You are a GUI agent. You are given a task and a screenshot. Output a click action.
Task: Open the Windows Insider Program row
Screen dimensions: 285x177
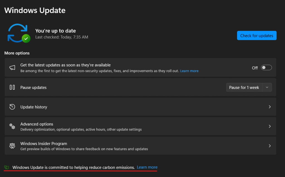click(139, 146)
